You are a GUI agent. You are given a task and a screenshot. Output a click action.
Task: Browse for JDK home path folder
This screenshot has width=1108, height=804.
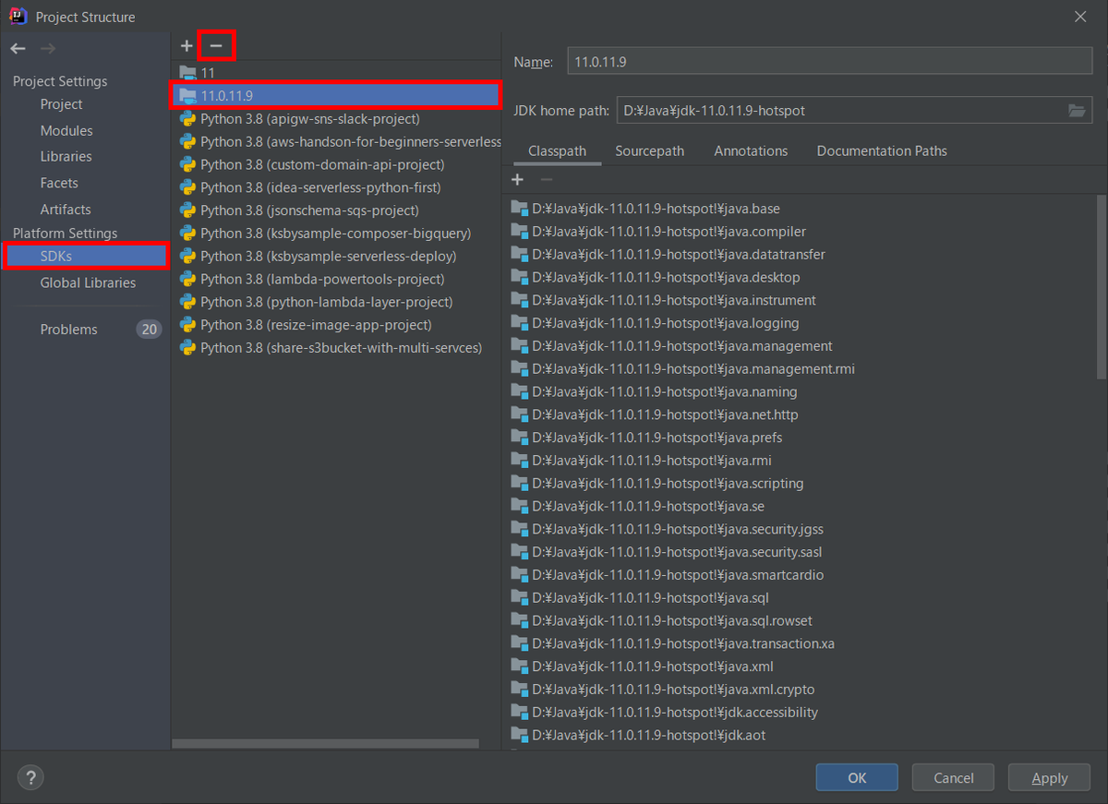click(x=1077, y=111)
